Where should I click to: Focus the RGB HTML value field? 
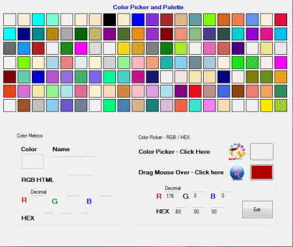tap(81, 178)
